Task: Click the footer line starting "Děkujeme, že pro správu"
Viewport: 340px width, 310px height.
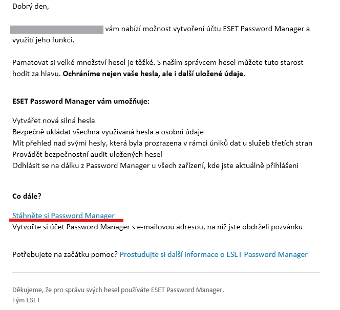Action: pos(118,290)
